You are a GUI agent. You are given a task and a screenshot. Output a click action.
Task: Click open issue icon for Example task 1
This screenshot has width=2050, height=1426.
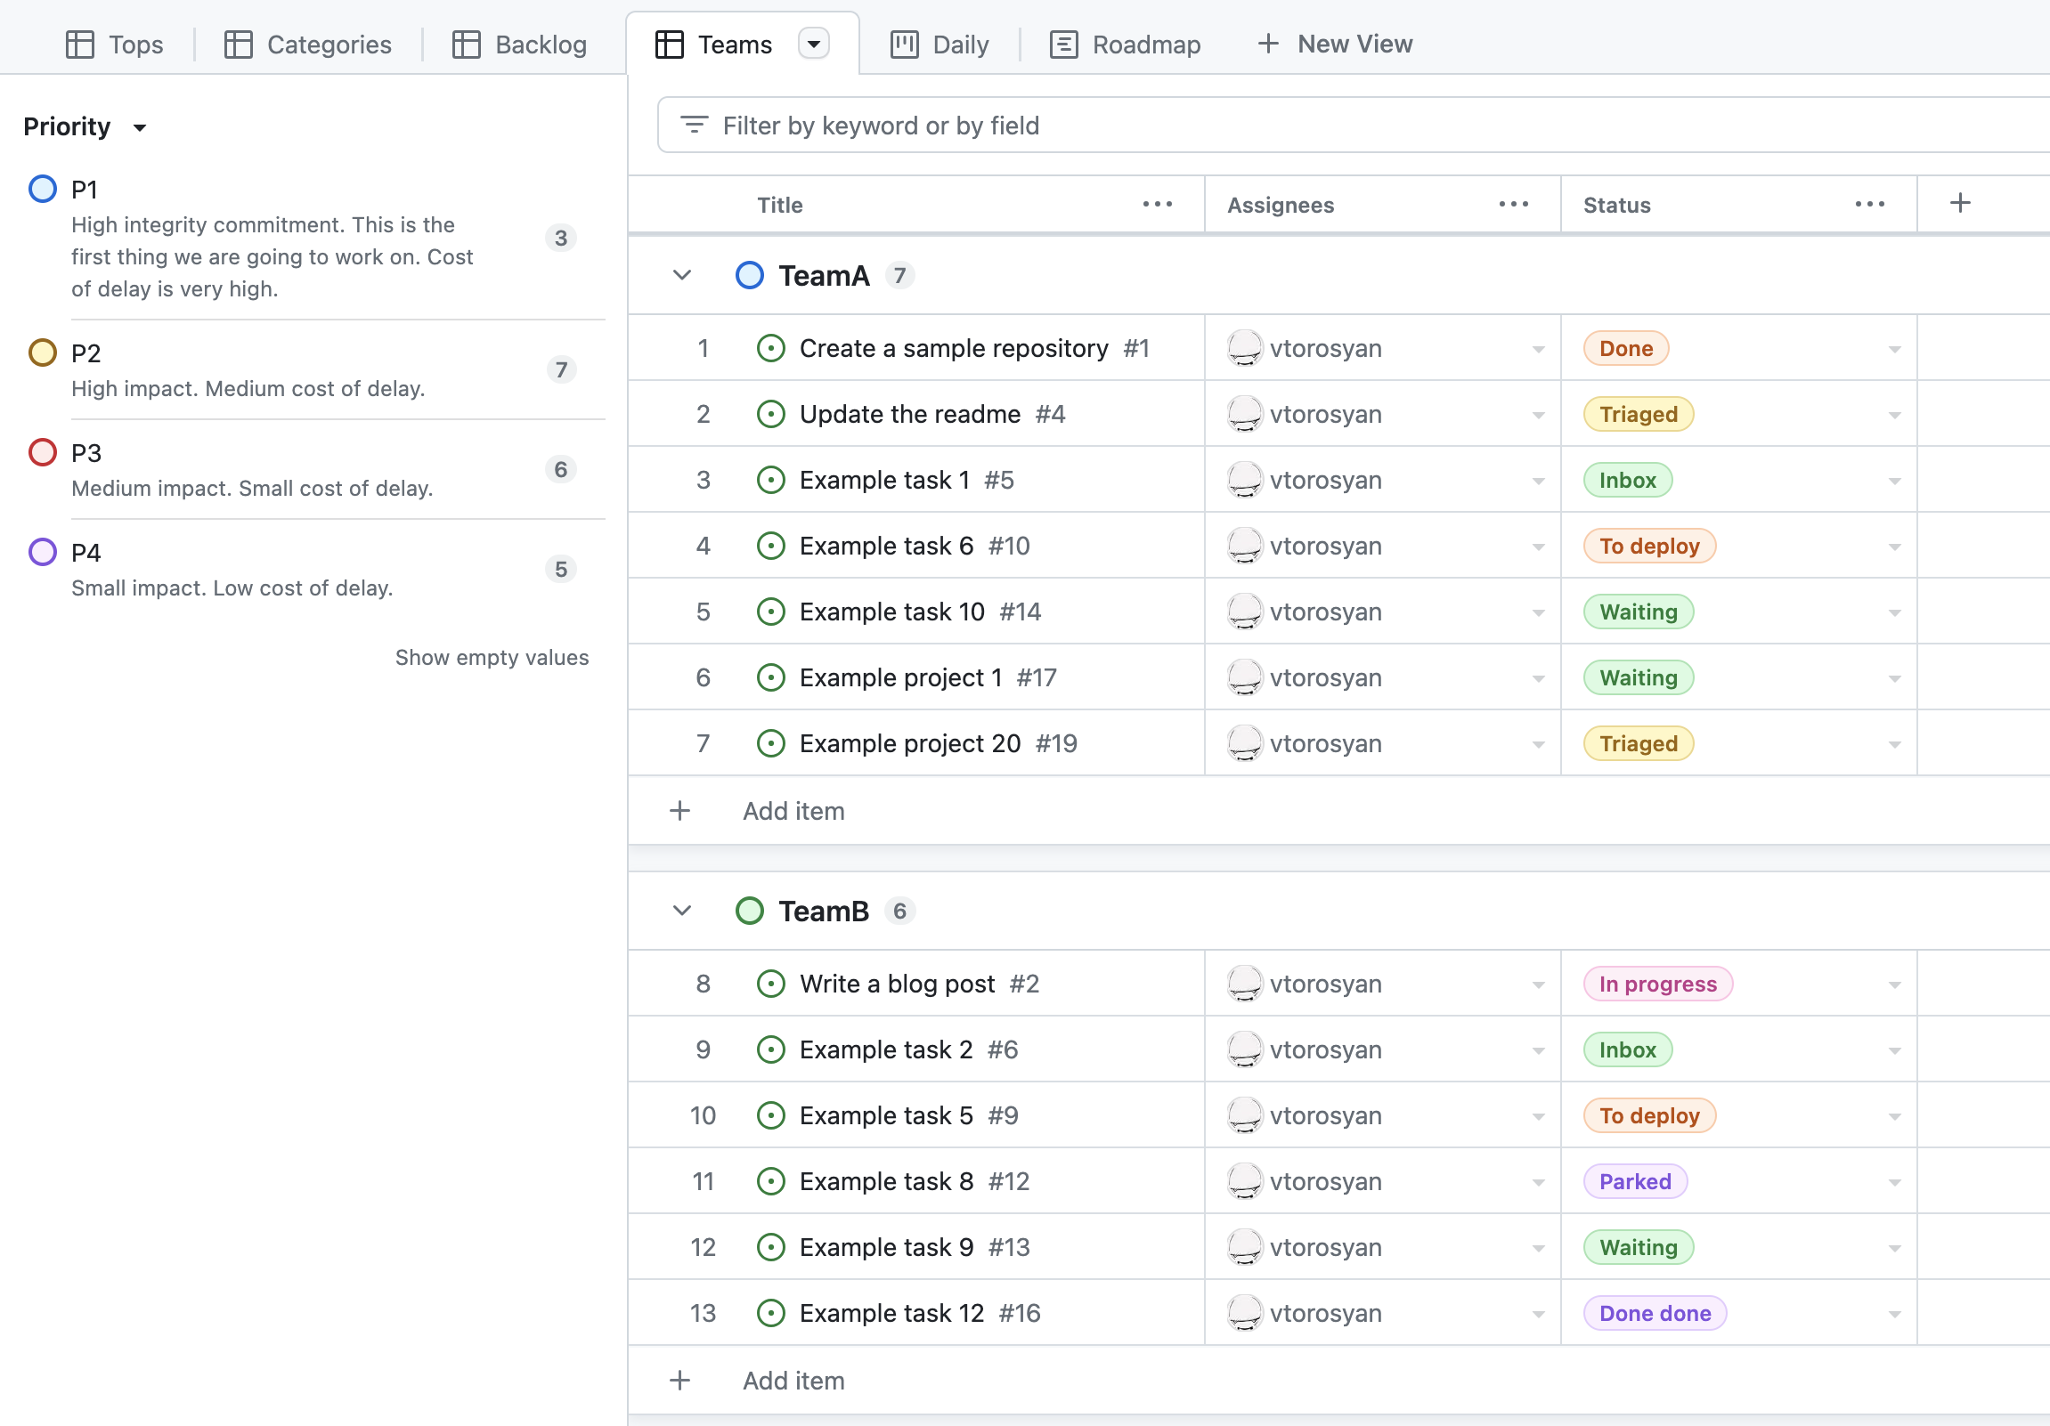click(770, 480)
